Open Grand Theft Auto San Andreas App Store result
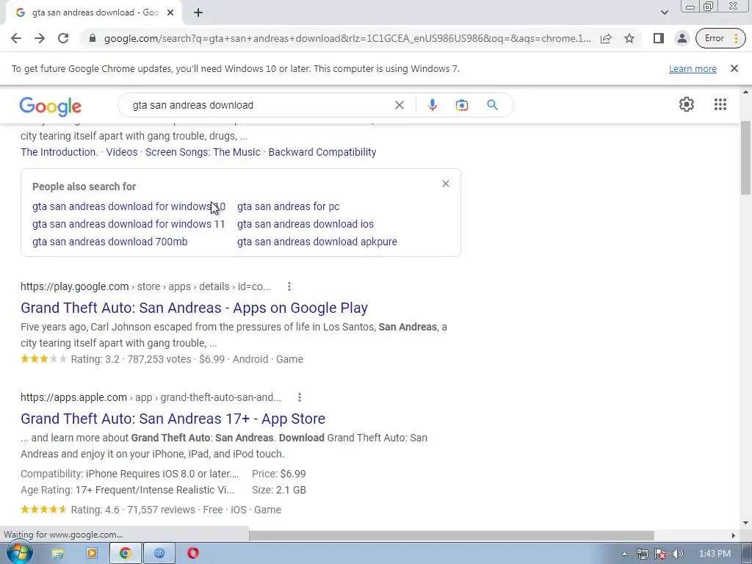The width and height of the screenshot is (752, 564). [173, 419]
